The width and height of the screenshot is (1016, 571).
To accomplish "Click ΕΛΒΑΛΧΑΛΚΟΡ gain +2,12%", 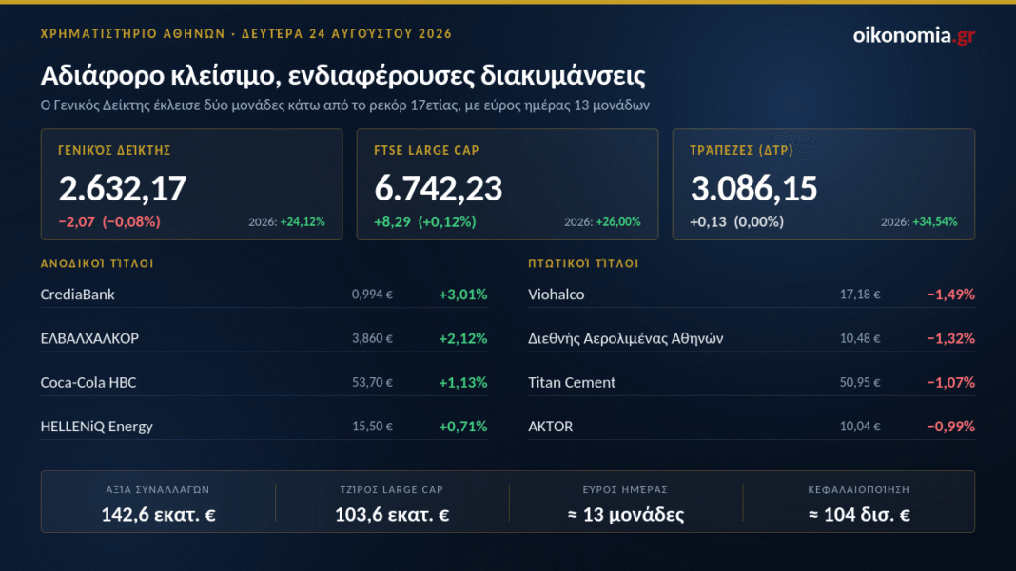I will tap(462, 338).
